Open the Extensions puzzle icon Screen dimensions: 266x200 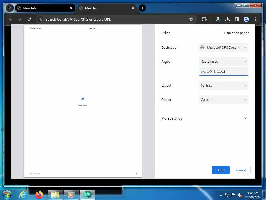(204, 19)
